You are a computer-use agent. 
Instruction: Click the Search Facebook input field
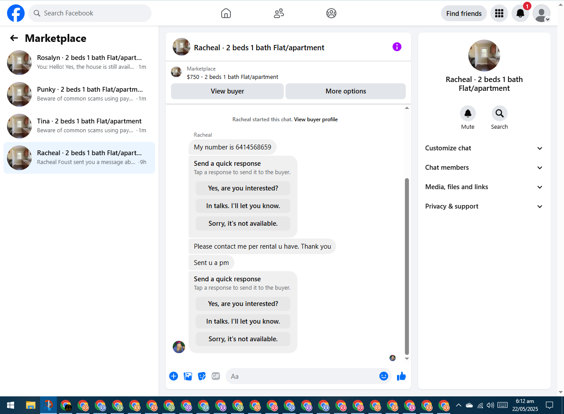pos(90,13)
